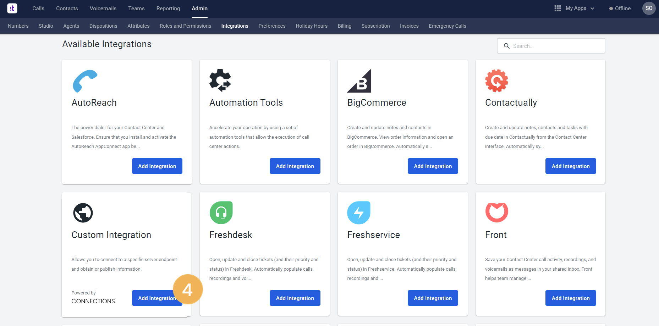Image resolution: width=659 pixels, height=326 pixels.
Task: Click the BigCommerce card title
Action: coord(377,103)
